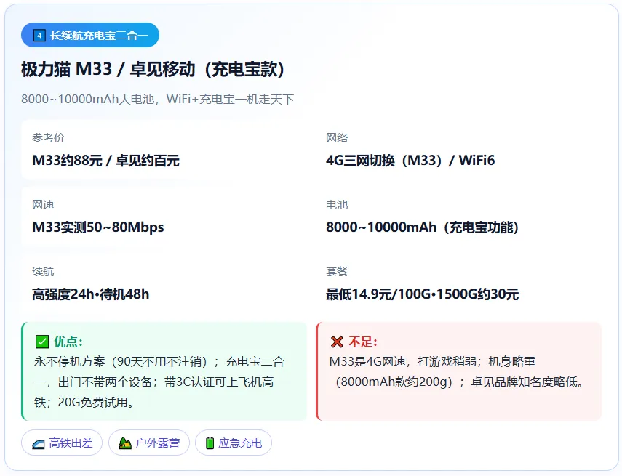This screenshot has height=476, width=622.
Task: Click the value 最低14.9元/100G•1500G约30元
Action: pos(423,294)
